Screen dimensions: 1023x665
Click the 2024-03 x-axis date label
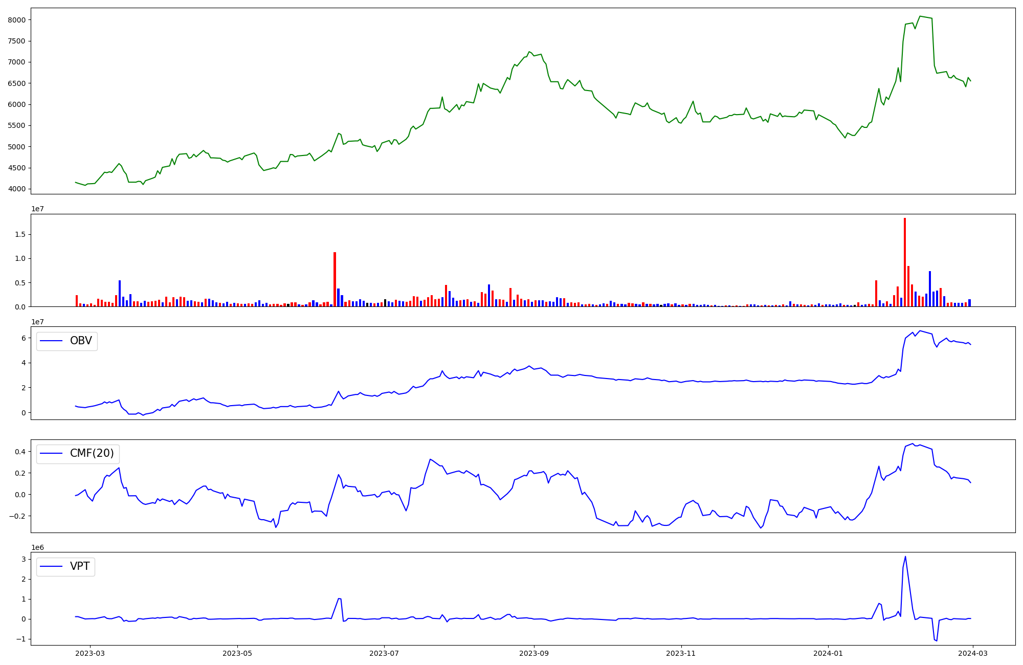(x=972, y=653)
